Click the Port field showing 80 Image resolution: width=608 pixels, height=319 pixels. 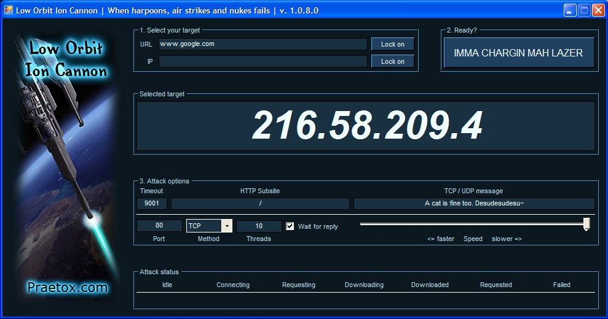click(159, 226)
